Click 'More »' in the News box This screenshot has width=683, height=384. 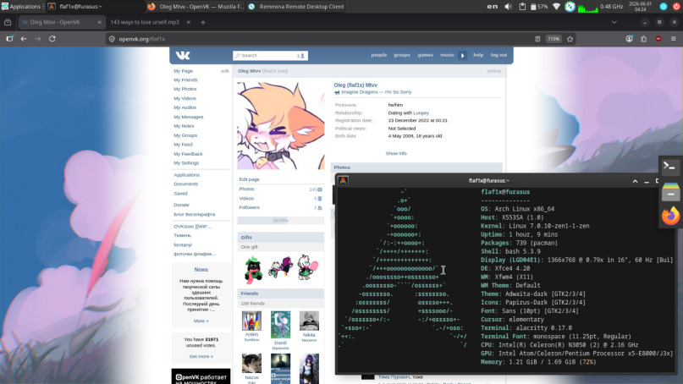(201, 321)
